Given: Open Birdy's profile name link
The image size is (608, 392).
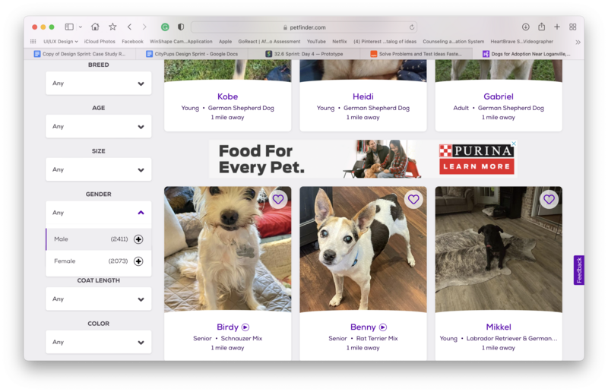Looking at the screenshot, I should point(227,327).
